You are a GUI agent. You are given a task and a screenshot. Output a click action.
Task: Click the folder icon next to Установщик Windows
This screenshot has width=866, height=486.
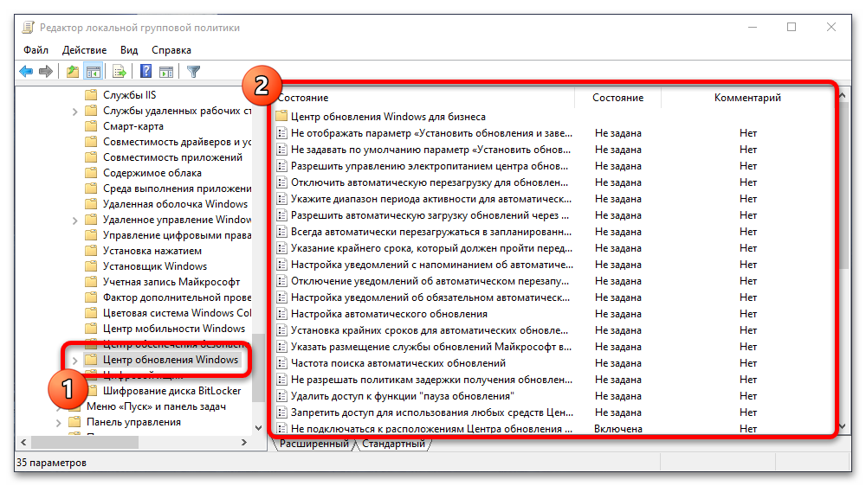point(91,265)
